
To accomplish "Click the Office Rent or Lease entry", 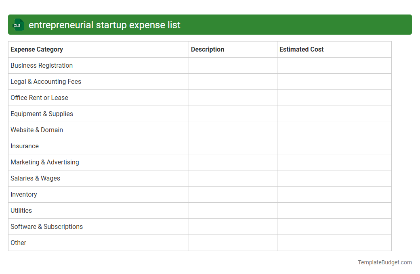I will pos(39,98).
